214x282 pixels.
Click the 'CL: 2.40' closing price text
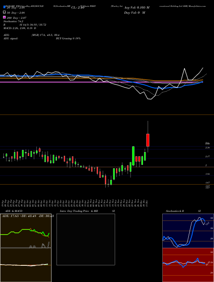(78, 8)
